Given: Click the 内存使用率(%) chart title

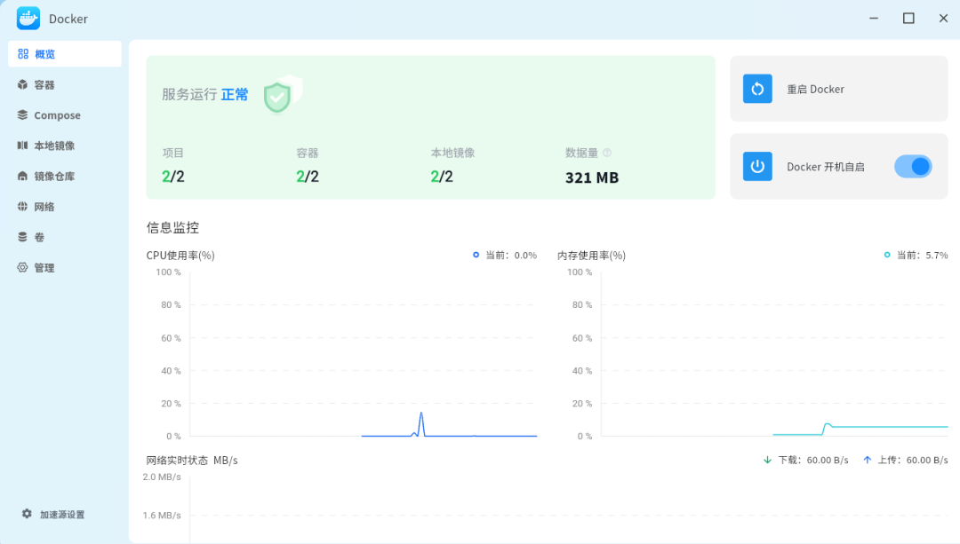Looking at the screenshot, I should [591, 256].
